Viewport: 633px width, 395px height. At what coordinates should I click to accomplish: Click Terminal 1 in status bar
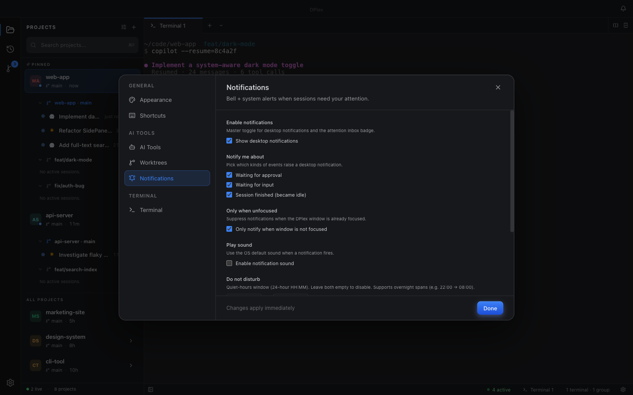coord(538,390)
